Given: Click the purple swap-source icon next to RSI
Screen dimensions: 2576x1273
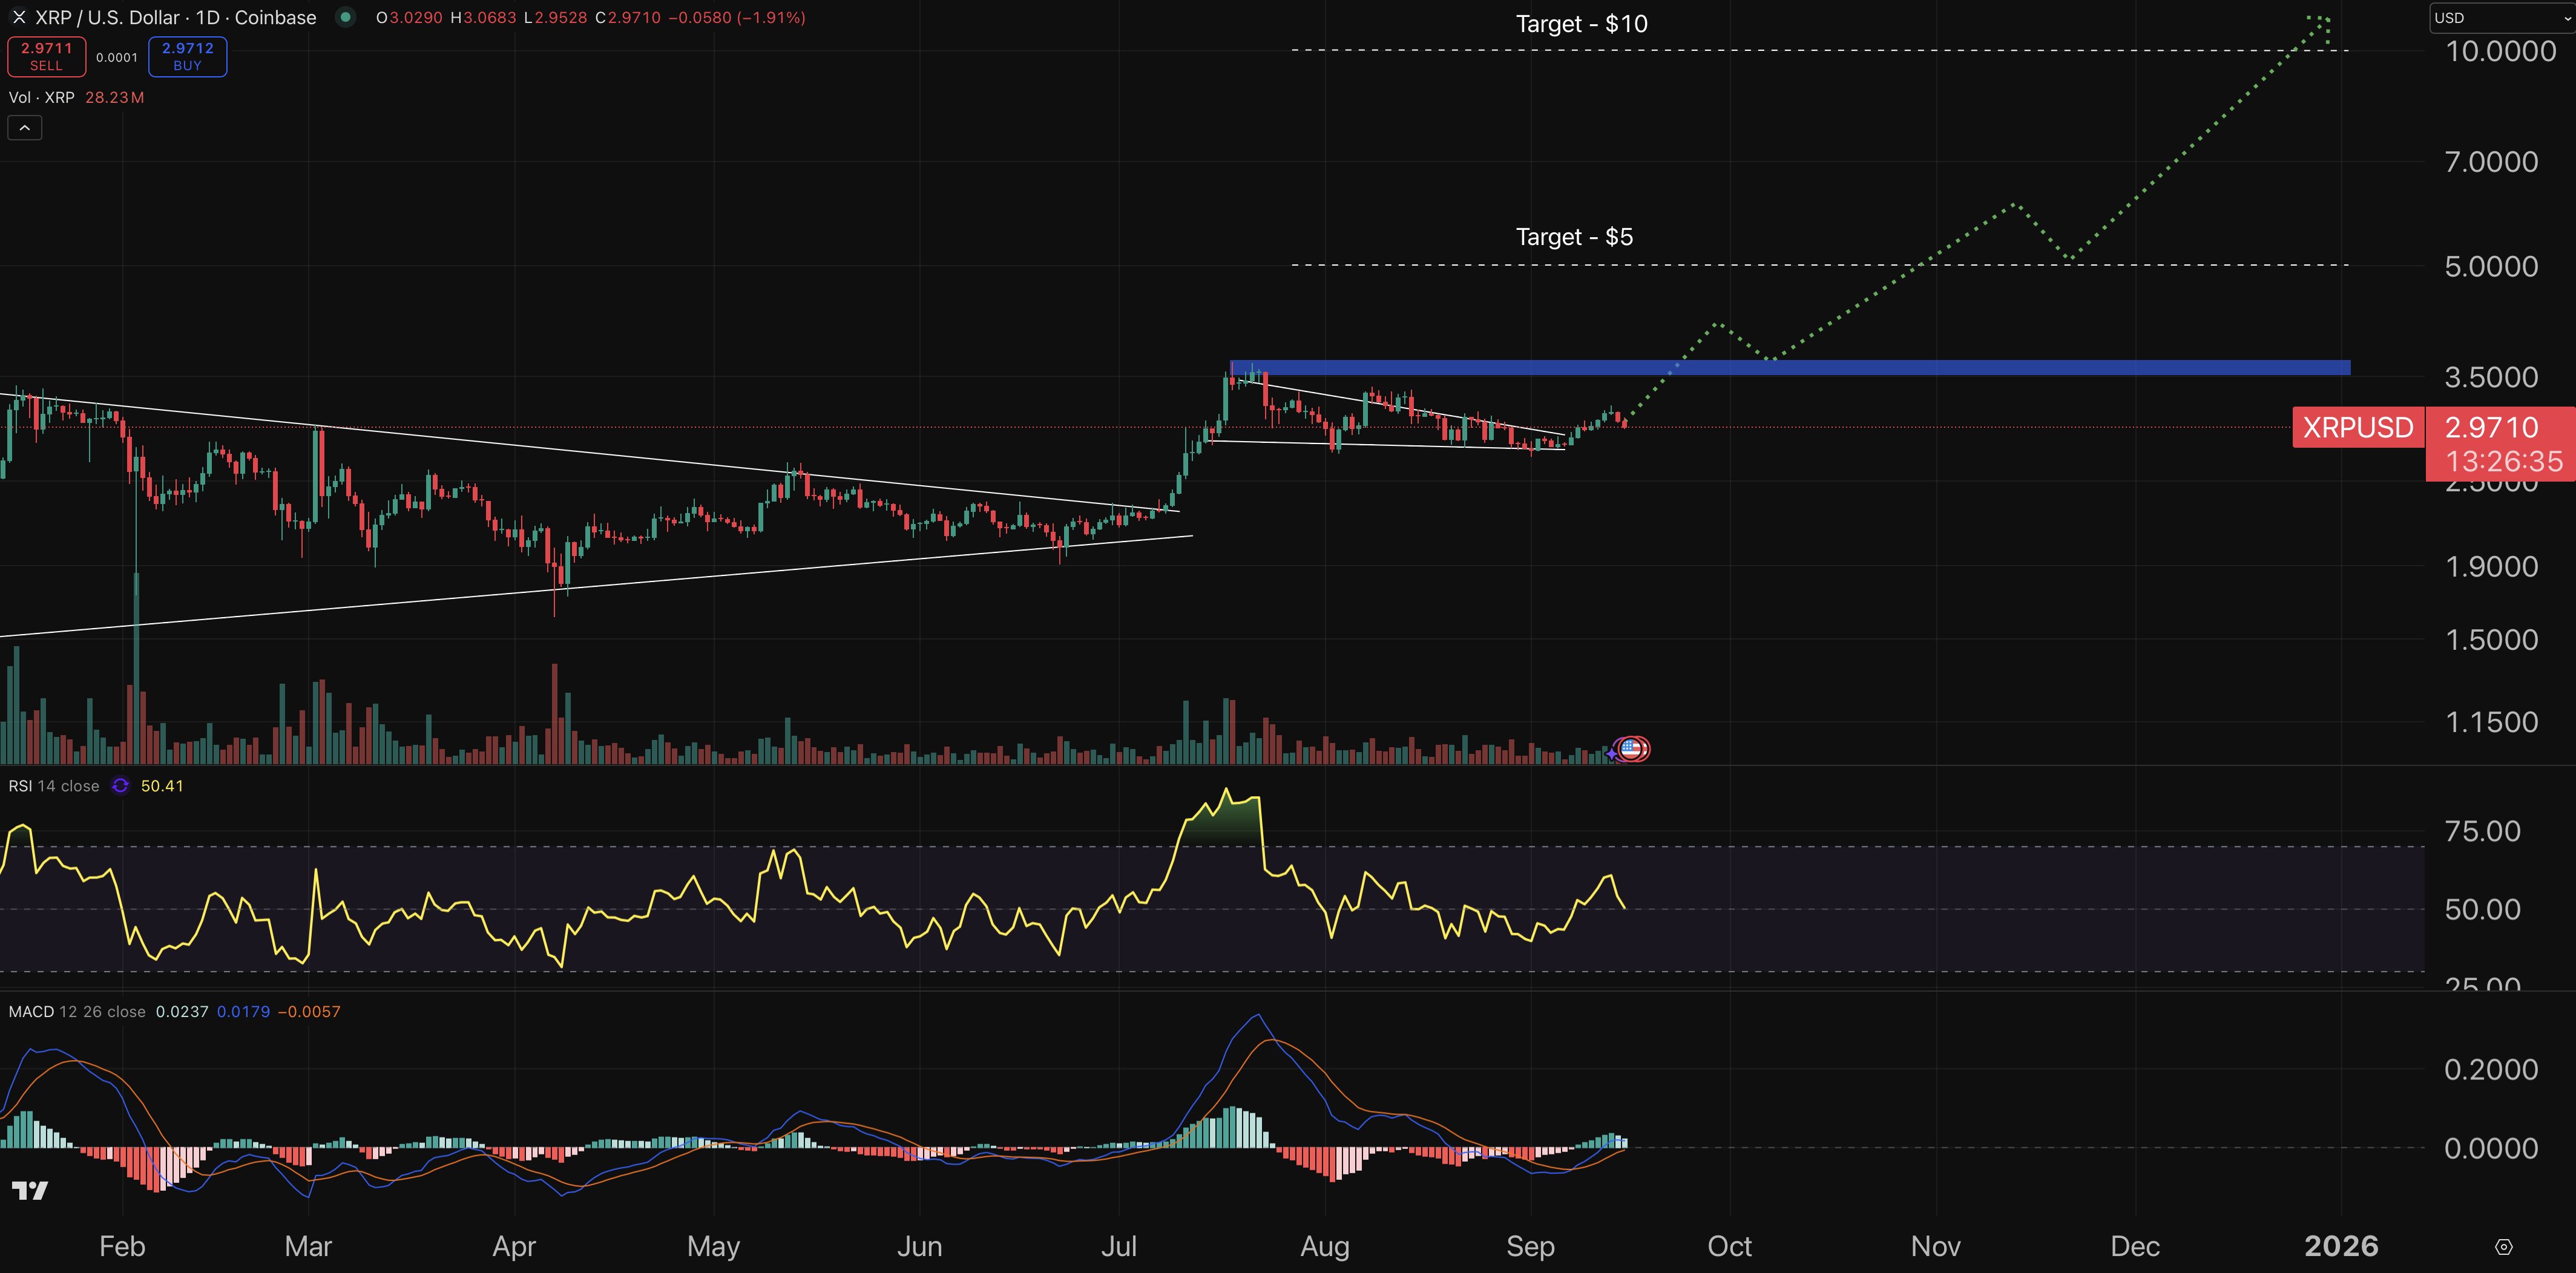Looking at the screenshot, I should 119,786.
